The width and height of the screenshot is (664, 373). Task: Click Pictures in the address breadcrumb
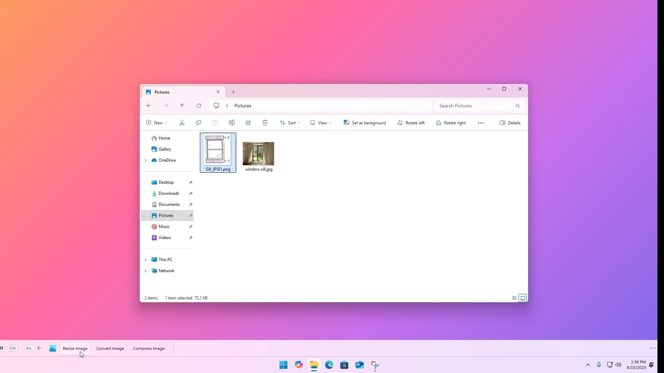tap(243, 106)
